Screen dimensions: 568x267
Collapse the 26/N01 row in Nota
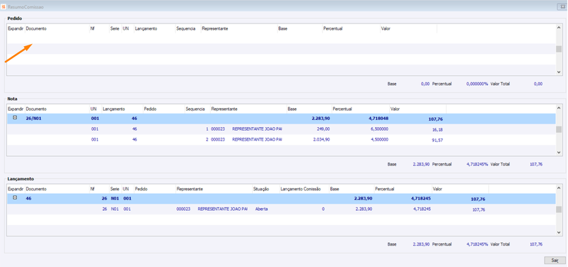click(15, 118)
